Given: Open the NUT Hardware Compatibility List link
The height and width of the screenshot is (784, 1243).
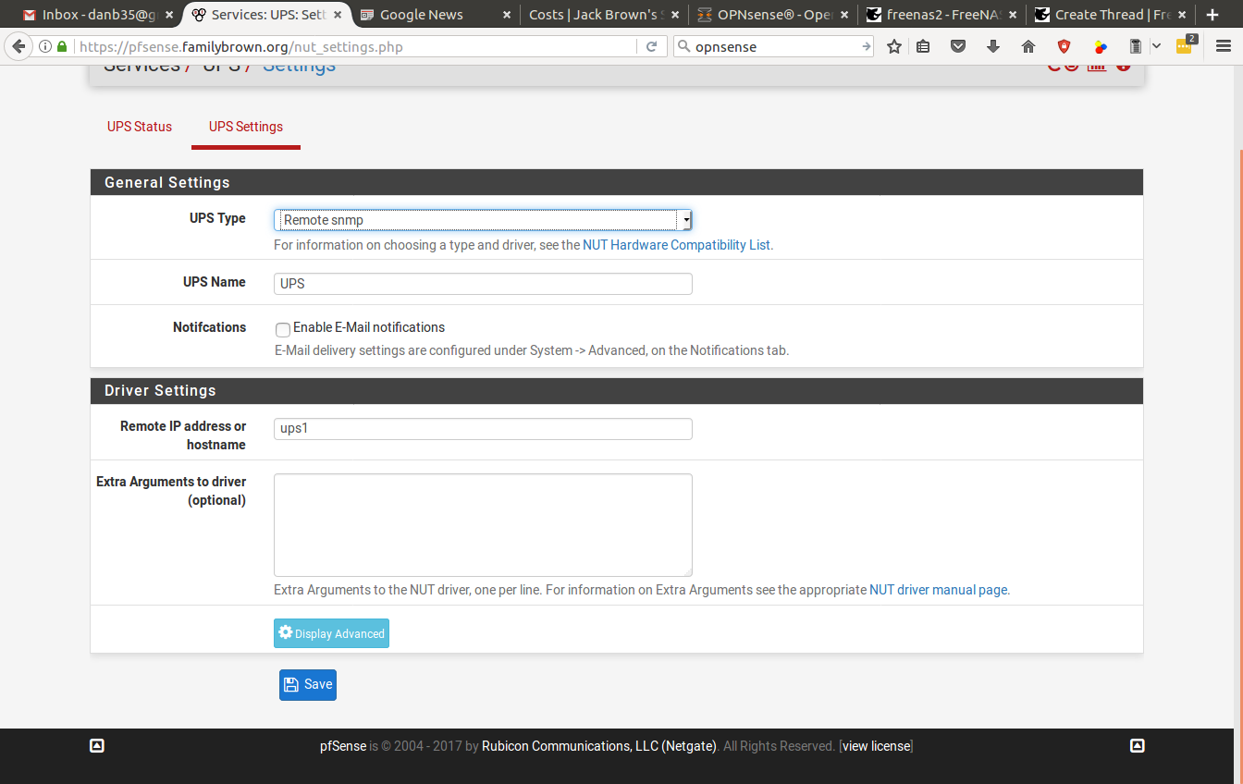Looking at the screenshot, I should pyautogui.click(x=677, y=245).
